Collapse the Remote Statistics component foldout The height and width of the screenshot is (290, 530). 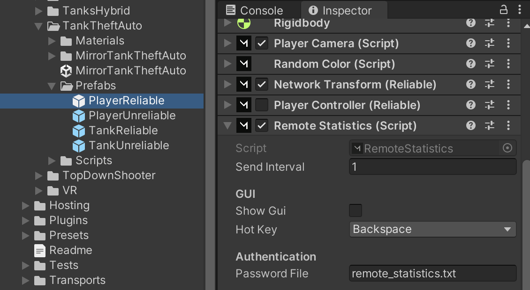point(228,125)
